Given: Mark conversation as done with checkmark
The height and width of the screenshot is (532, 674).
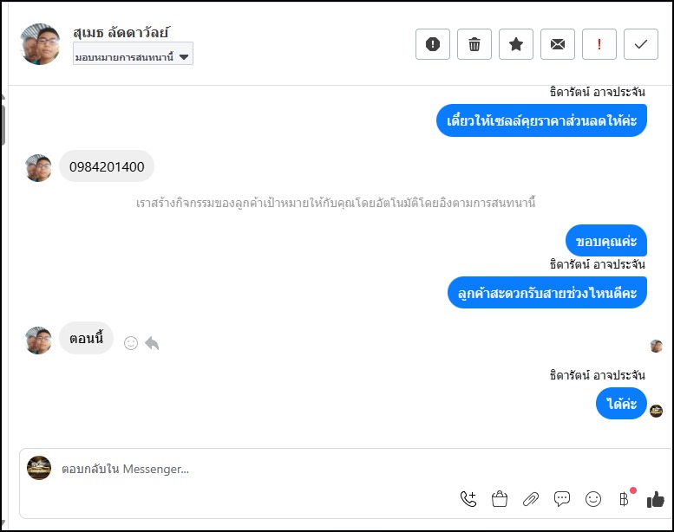Looking at the screenshot, I should click(x=641, y=44).
